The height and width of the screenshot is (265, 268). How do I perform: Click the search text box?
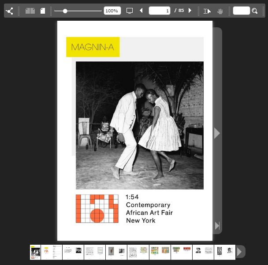click(x=242, y=11)
